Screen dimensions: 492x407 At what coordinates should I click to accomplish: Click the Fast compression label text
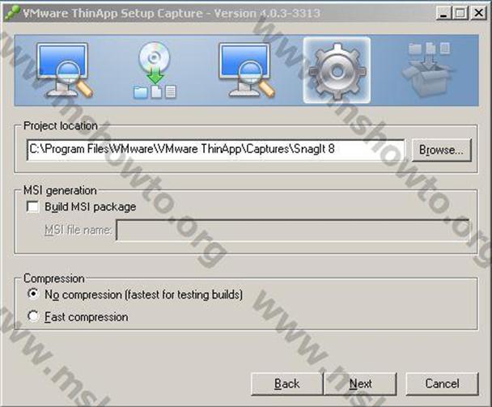[x=87, y=317]
